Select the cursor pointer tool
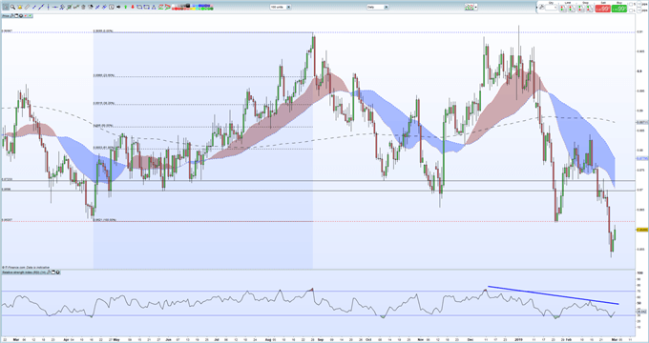This screenshot has height=343, width=649. pos(6,7)
